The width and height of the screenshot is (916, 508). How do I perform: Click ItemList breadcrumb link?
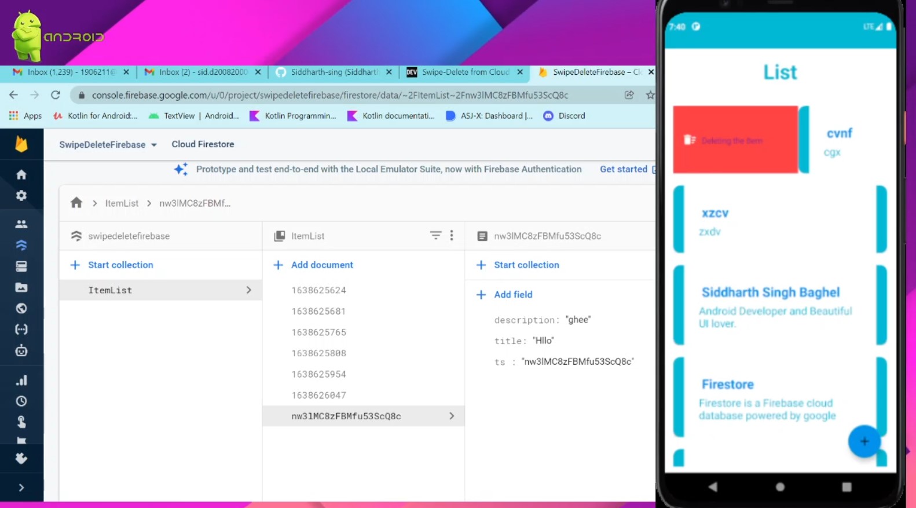(x=122, y=203)
